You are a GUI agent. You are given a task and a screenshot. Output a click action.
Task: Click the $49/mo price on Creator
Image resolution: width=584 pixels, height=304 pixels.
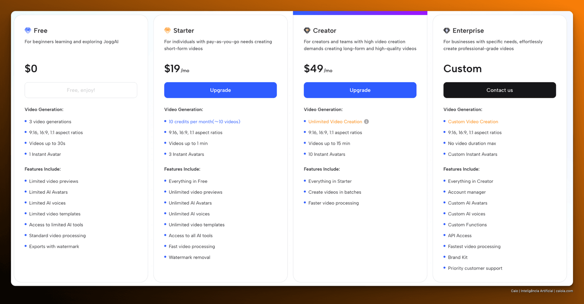coord(318,69)
